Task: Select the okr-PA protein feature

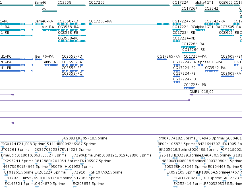Action: click(51, 65)
